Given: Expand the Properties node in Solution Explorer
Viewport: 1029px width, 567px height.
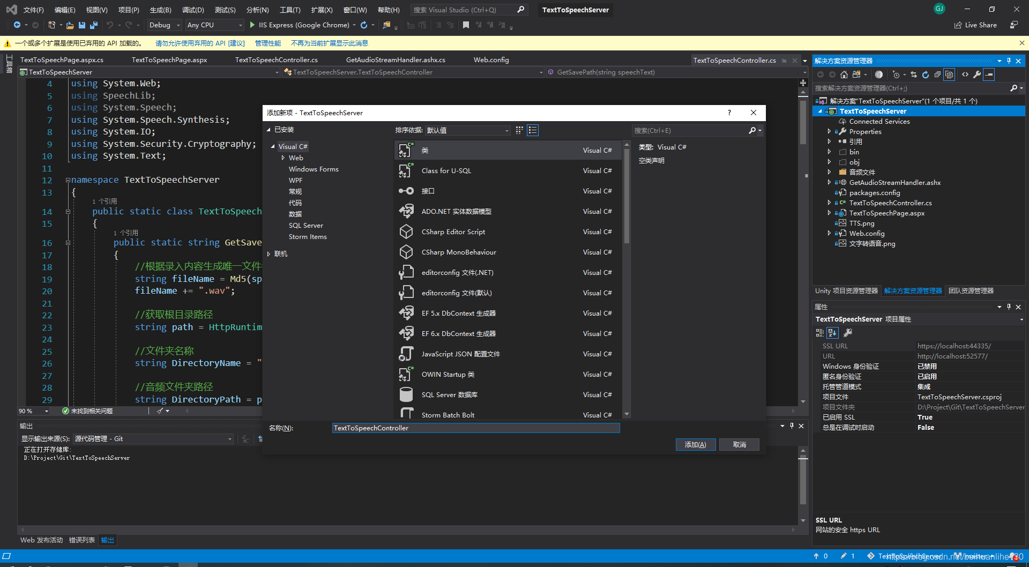Looking at the screenshot, I should click(829, 131).
